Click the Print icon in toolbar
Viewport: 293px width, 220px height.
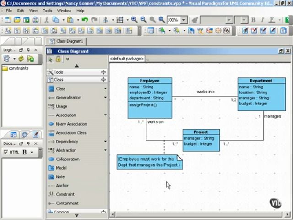coord(35,20)
